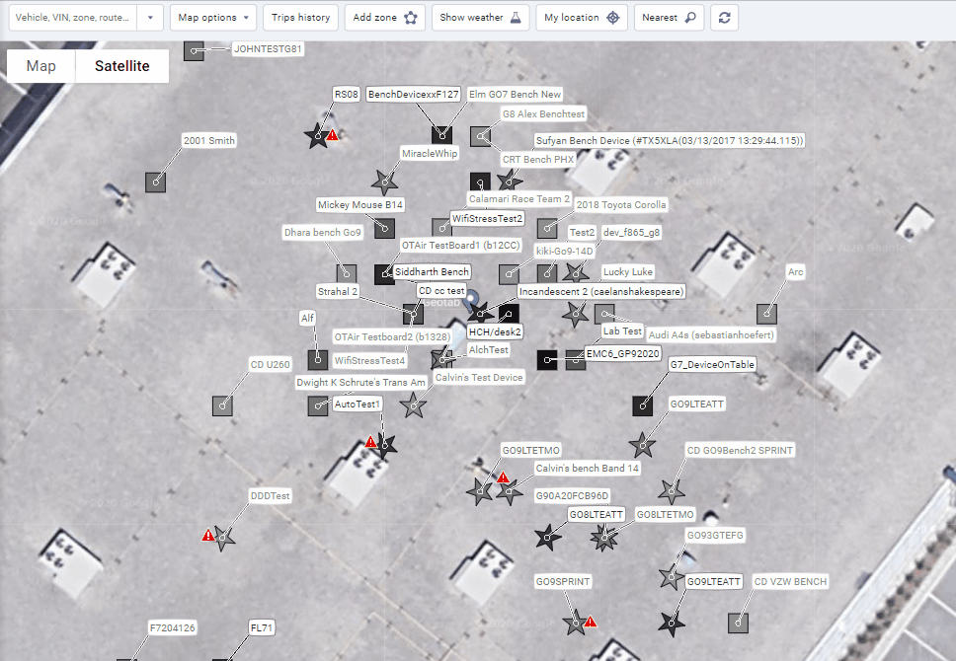Click the Vehicle, VIN, zone search field
Viewport: 956px width, 661px height.
pyautogui.click(x=69, y=18)
